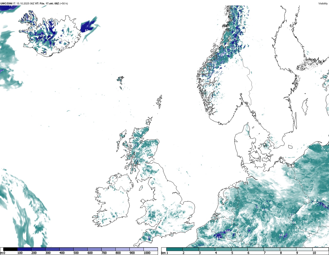Click the '535' visibility value on the map
Image resolution: width=329 pixels, height=255 pixels.
click(x=252, y=222)
